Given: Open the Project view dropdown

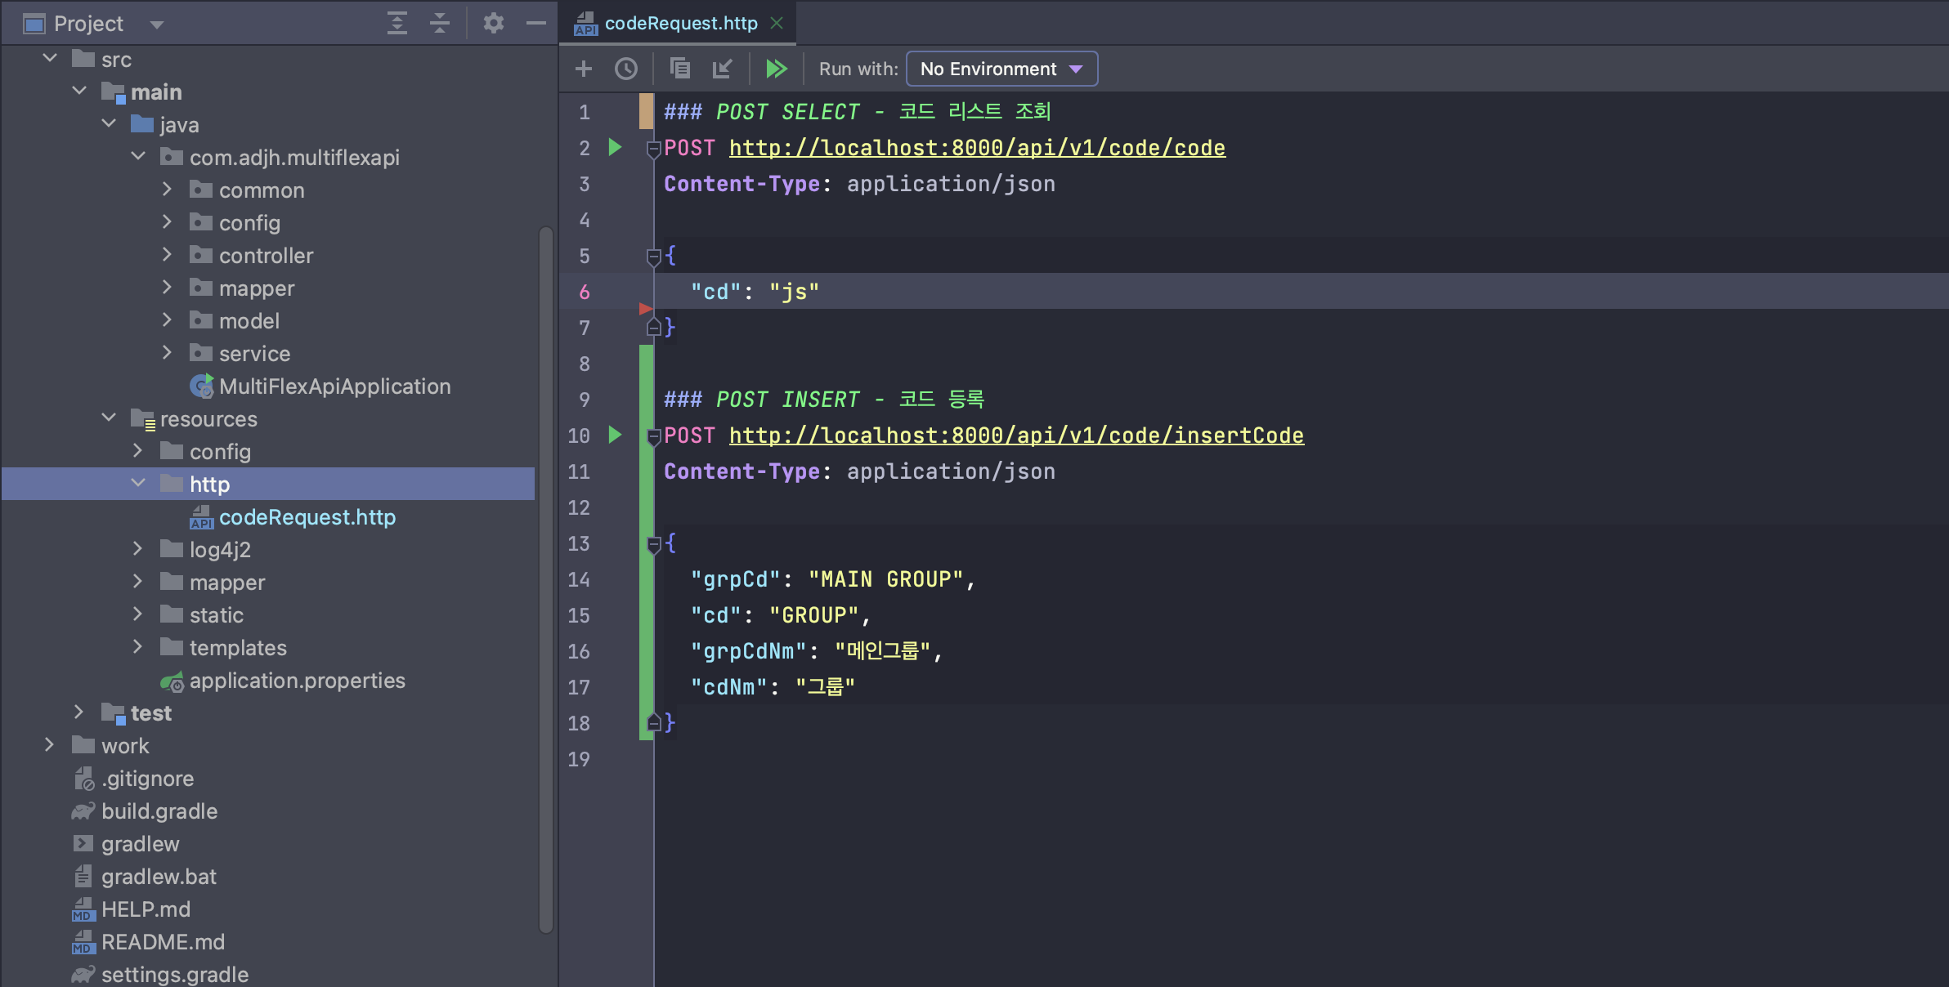Looking at the screenshot, I should click(x=157, y=25).
